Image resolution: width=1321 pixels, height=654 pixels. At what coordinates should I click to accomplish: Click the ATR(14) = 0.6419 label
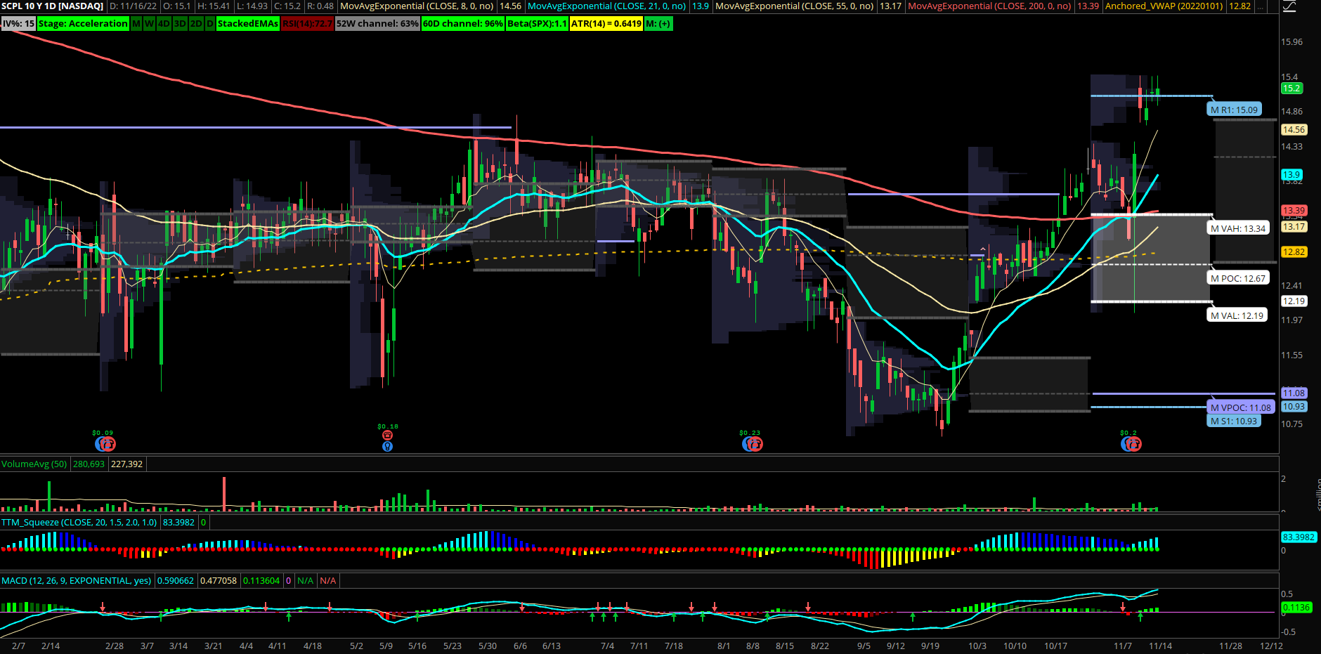tap(606, 23)
